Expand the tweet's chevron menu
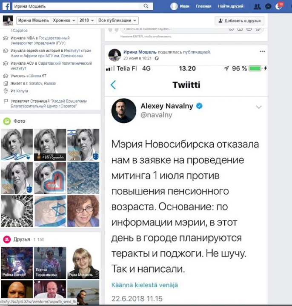This screenshot has width=292, height=306. click(x=259, y=107)
